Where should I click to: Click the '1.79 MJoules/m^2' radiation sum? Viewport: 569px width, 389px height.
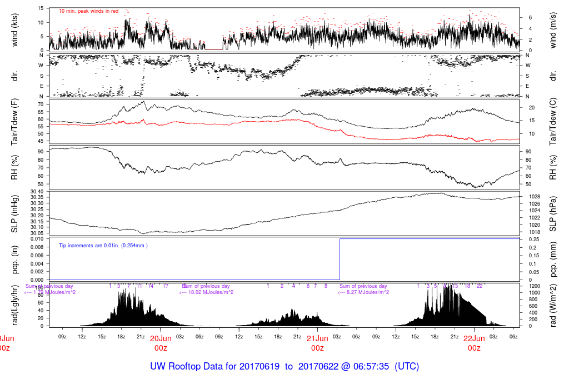(x=54, y=292)
